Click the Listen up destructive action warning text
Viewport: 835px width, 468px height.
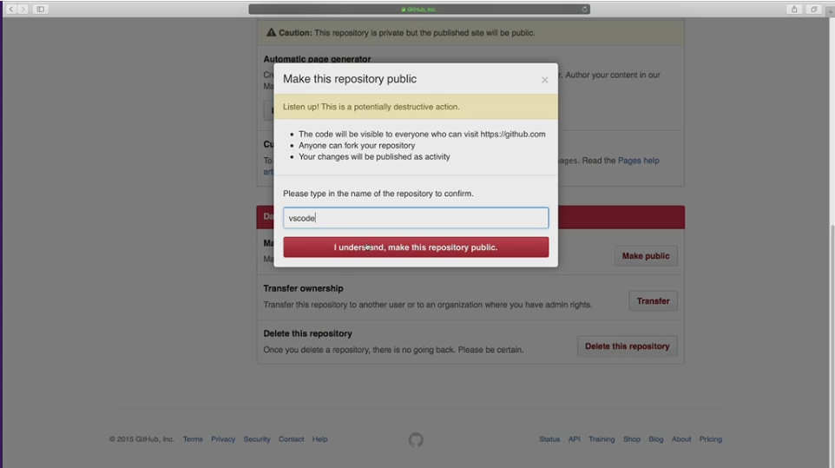tap(371, 107)
